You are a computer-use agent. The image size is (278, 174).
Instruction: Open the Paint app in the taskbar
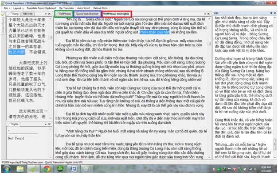click(87, 169)
